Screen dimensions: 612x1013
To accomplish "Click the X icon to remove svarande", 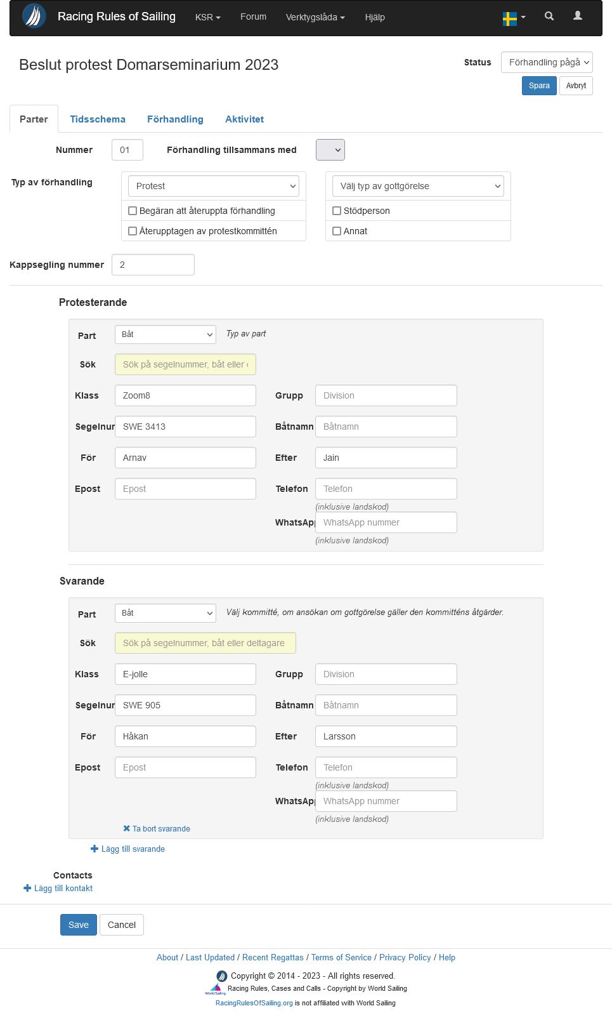I will click(127, 828).
